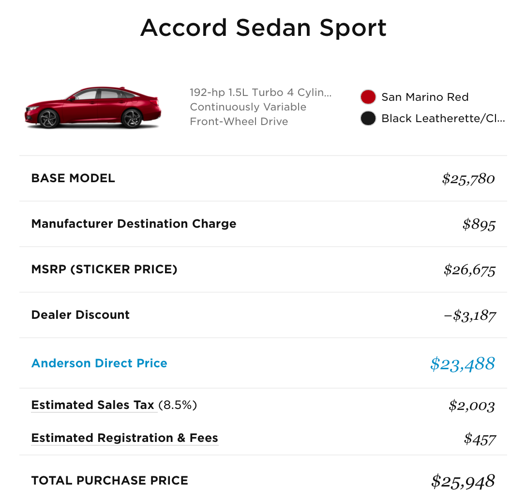Click the -$3,187 dealer discount amount
Screen dimensions: 511x502
click(x=469, y=315)
